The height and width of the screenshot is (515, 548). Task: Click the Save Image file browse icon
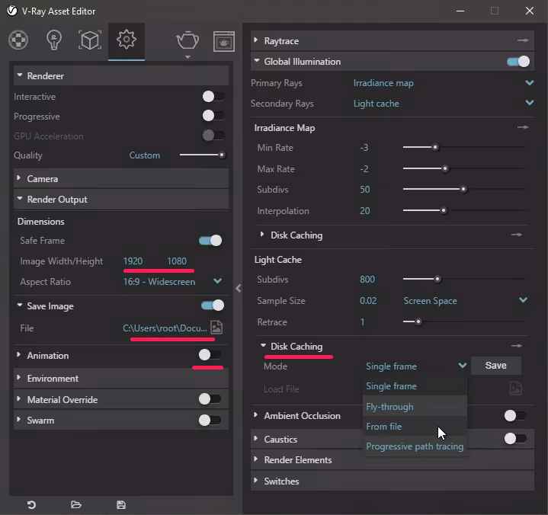tap(216, 328)
